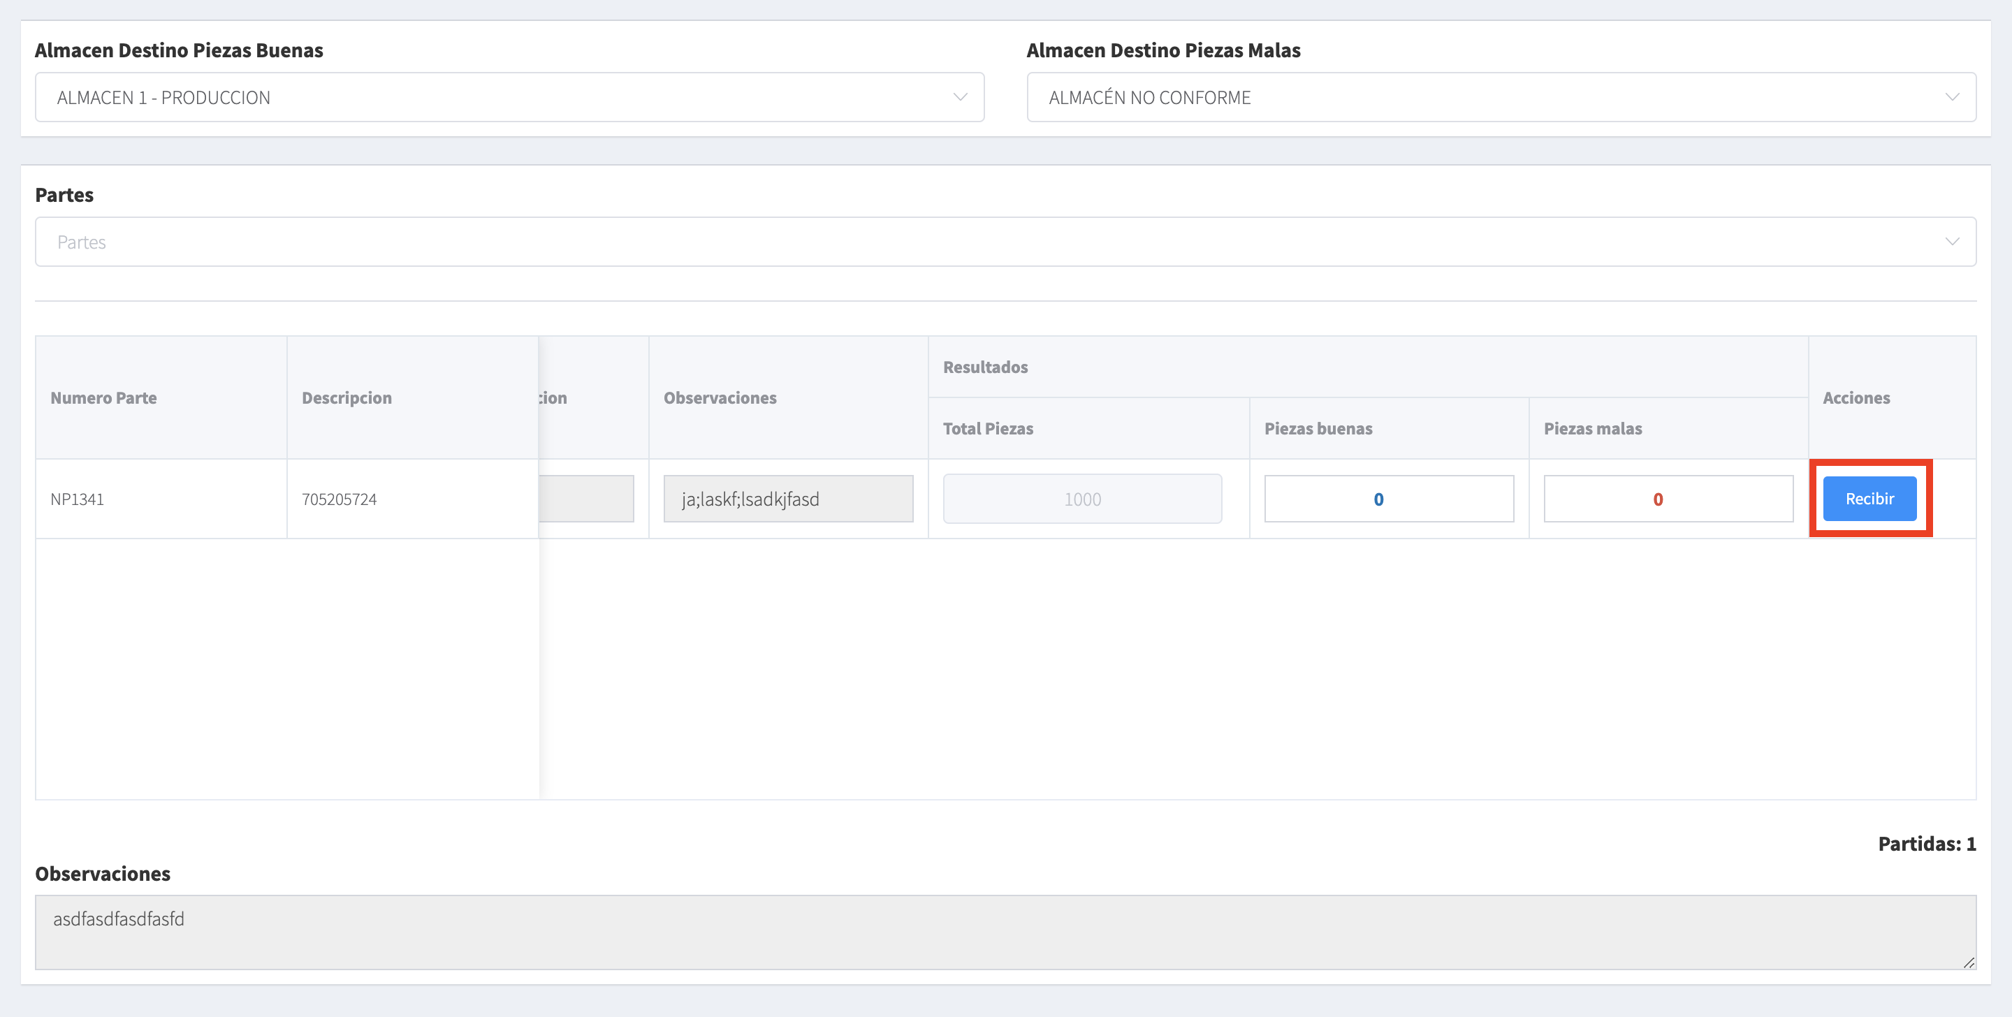Click the Observaciones table column header
This screenshot has height=1017, width=2012.
720,397
